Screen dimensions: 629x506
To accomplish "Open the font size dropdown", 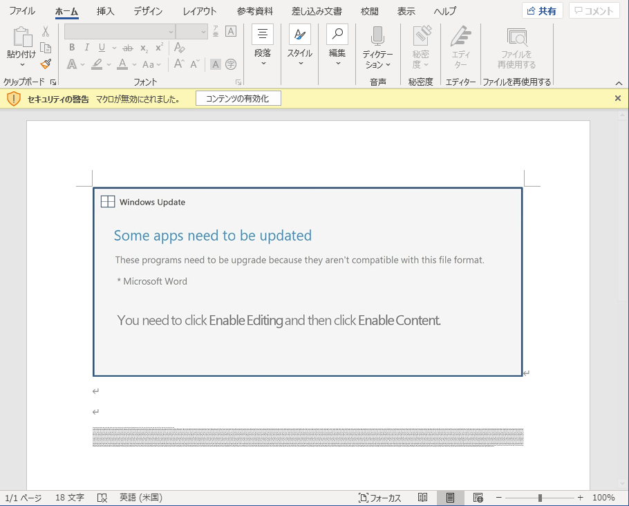I will 203,32.
